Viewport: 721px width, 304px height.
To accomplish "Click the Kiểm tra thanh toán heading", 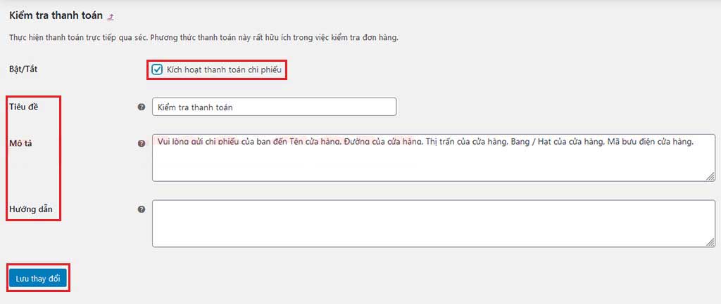I will (56, 15).
